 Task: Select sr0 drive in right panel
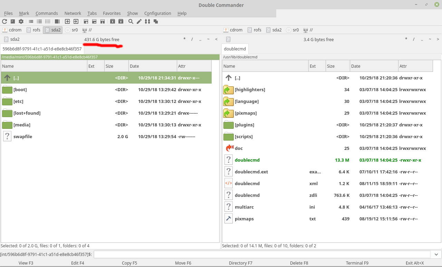pyautogui.click(x=293, y=30)
